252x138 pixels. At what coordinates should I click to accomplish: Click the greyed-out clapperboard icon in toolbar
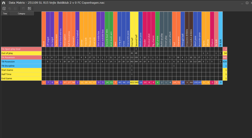coord(23,8)
